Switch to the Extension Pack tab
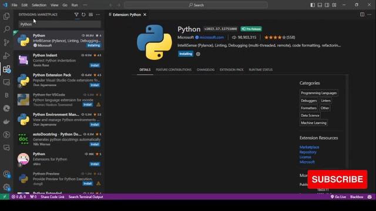The height and width of the screenshot is (211, 376). 231,70
